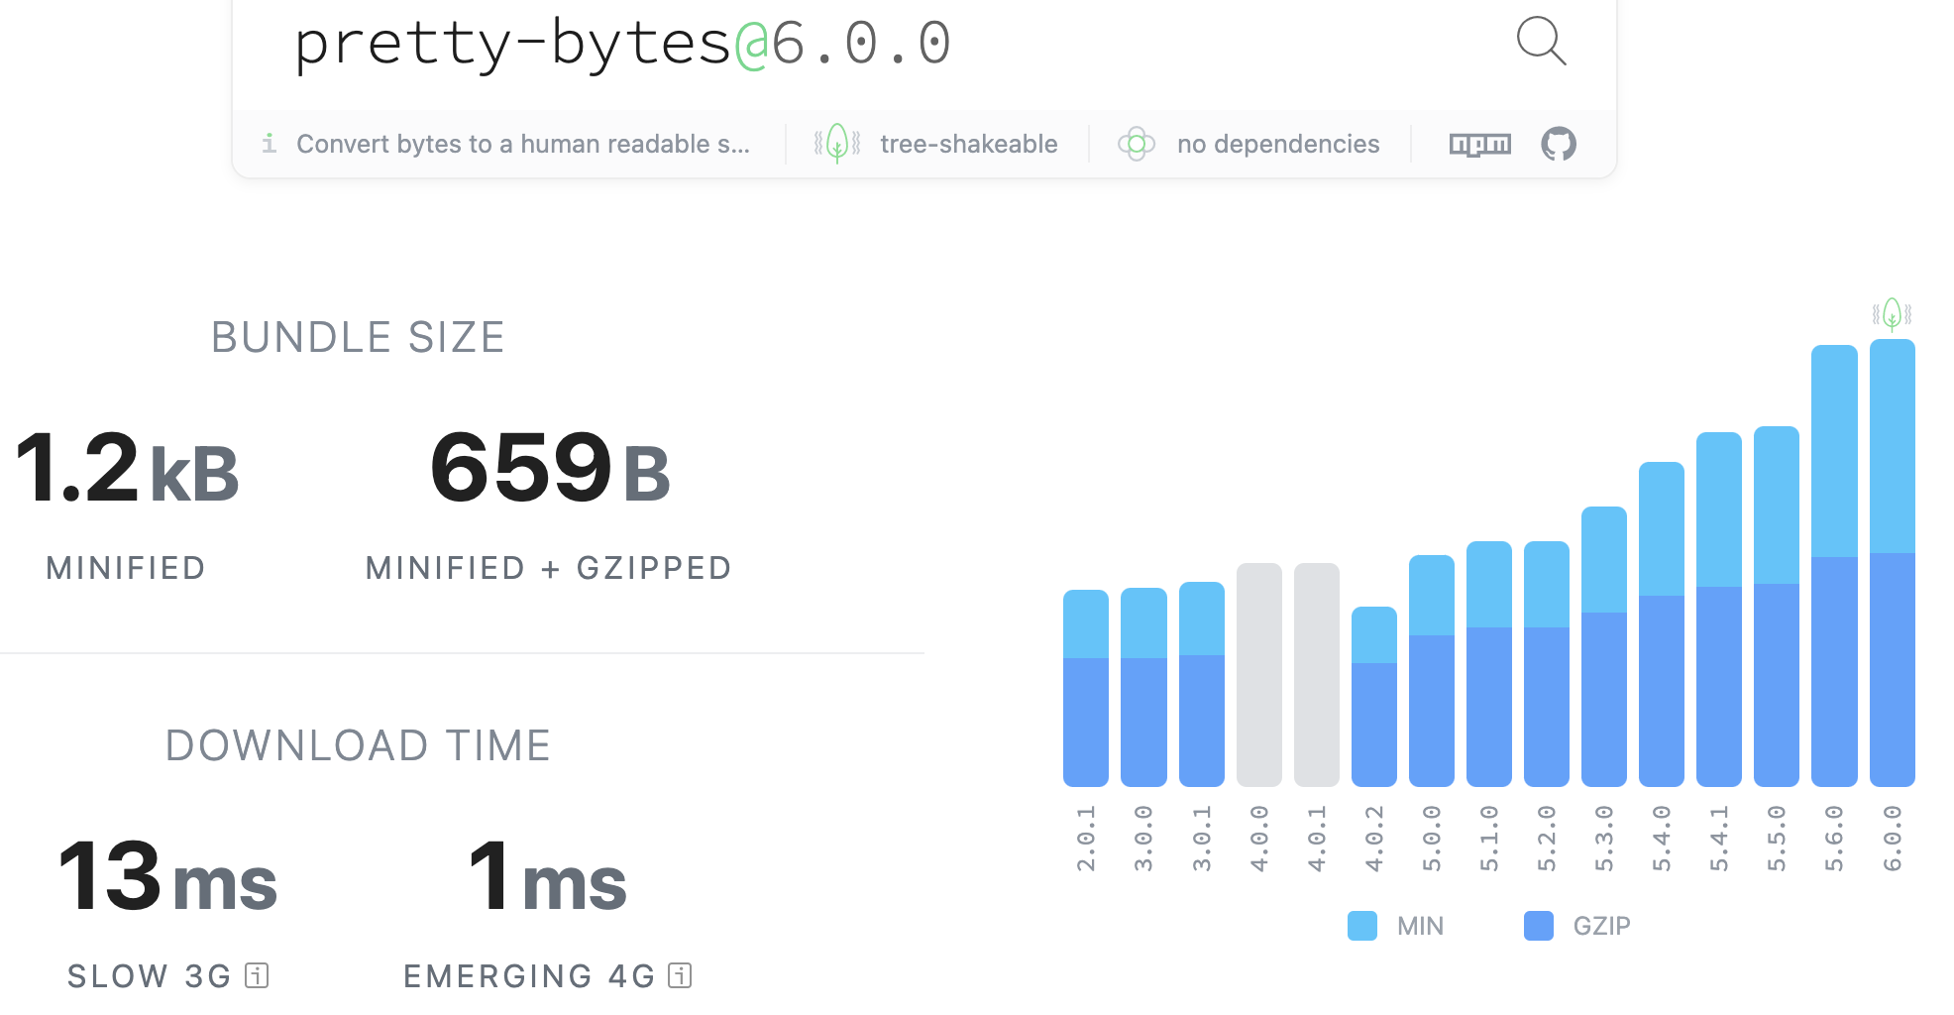Select the 2.0.1 version bar
The width and height of the screenshot is (1954, 1015).
point(1086,688)
